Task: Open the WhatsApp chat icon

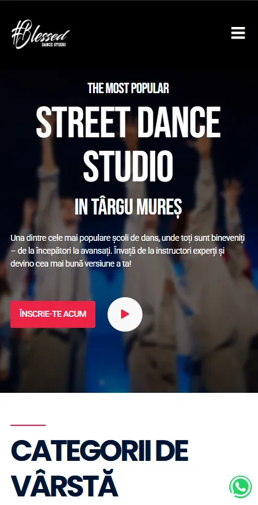Action: (x=240, y=487)
